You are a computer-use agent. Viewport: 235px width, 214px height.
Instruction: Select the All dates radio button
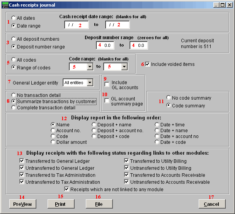(x=14, y=18)
